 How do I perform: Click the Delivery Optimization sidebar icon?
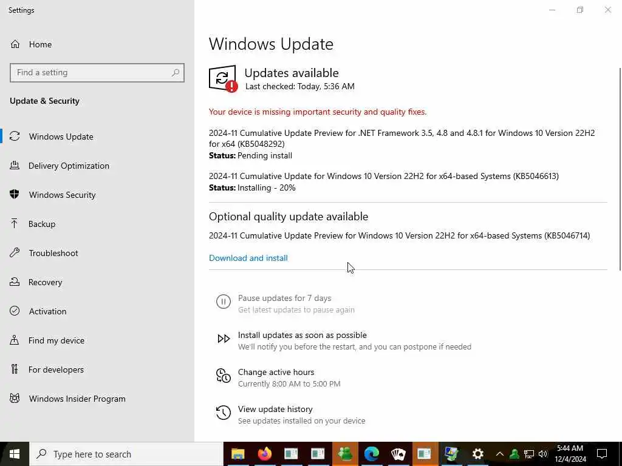[15, 165]
